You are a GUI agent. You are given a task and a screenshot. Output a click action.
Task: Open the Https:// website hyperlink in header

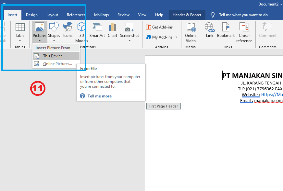pos(272,95)
